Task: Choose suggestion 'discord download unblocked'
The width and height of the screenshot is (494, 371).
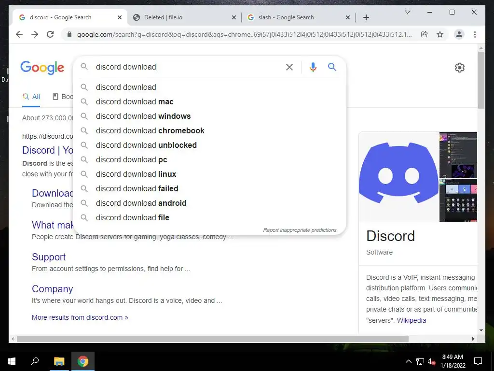Action: (209, 145)
